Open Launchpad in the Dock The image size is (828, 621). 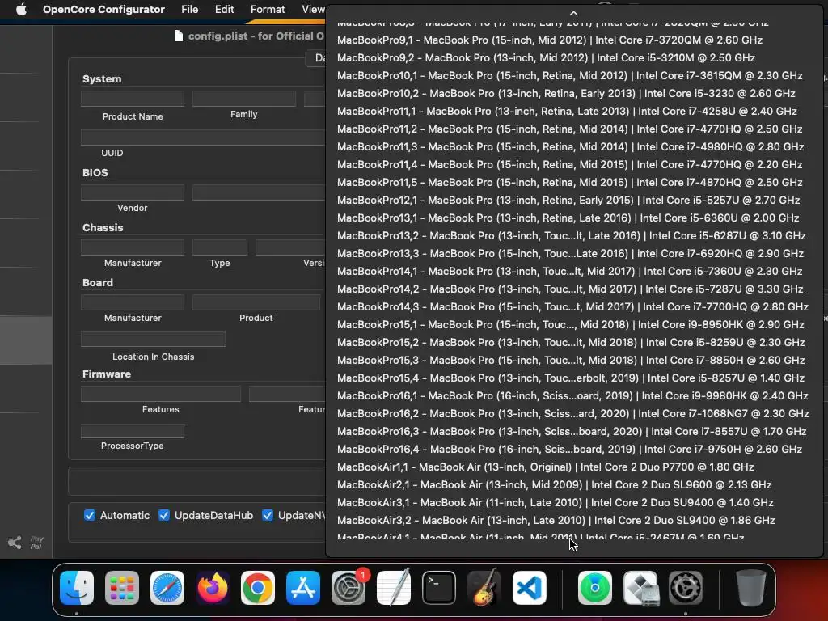122,587
